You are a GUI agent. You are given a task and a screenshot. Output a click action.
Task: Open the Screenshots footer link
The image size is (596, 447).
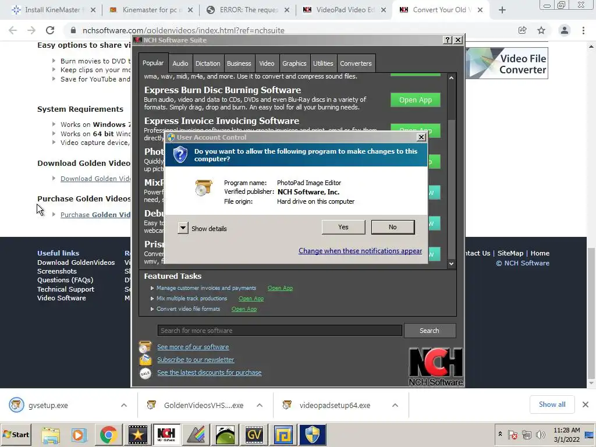click(x=57, y=271)
